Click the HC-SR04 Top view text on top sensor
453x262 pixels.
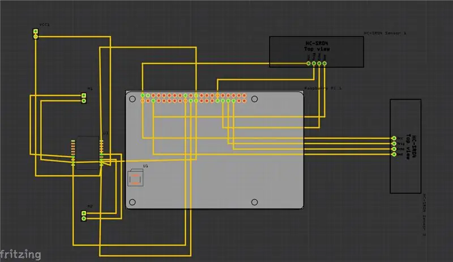click(x=317, y=46)
